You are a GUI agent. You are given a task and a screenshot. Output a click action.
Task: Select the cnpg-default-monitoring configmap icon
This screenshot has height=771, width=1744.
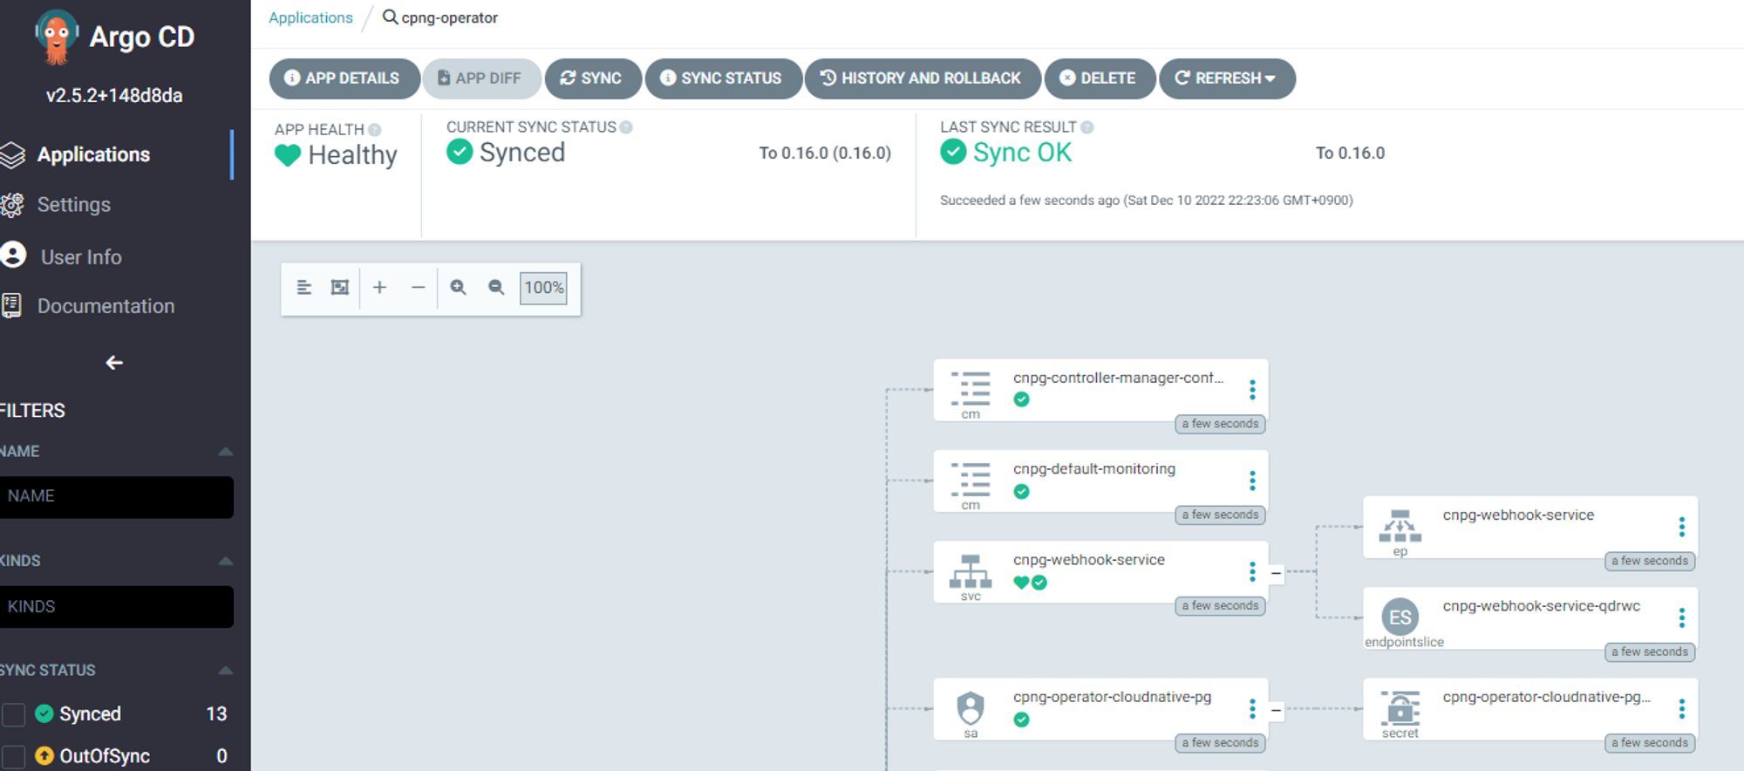click(971, 480)
